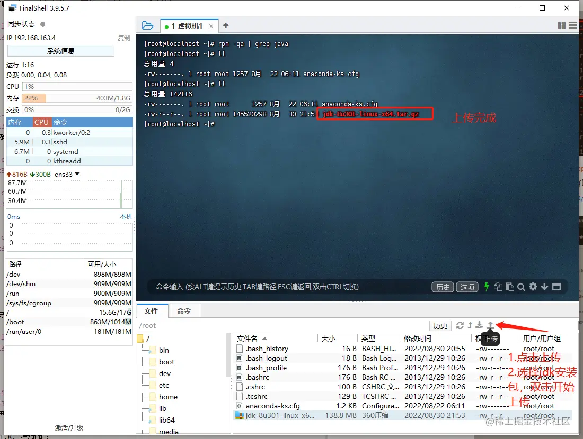This screenshot has width=583, height=439.
Task: Add a new session tab with plus
Action: click(x=226, y=25)
